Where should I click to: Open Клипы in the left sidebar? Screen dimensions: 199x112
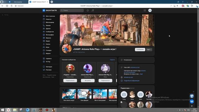tap(48, 44)
